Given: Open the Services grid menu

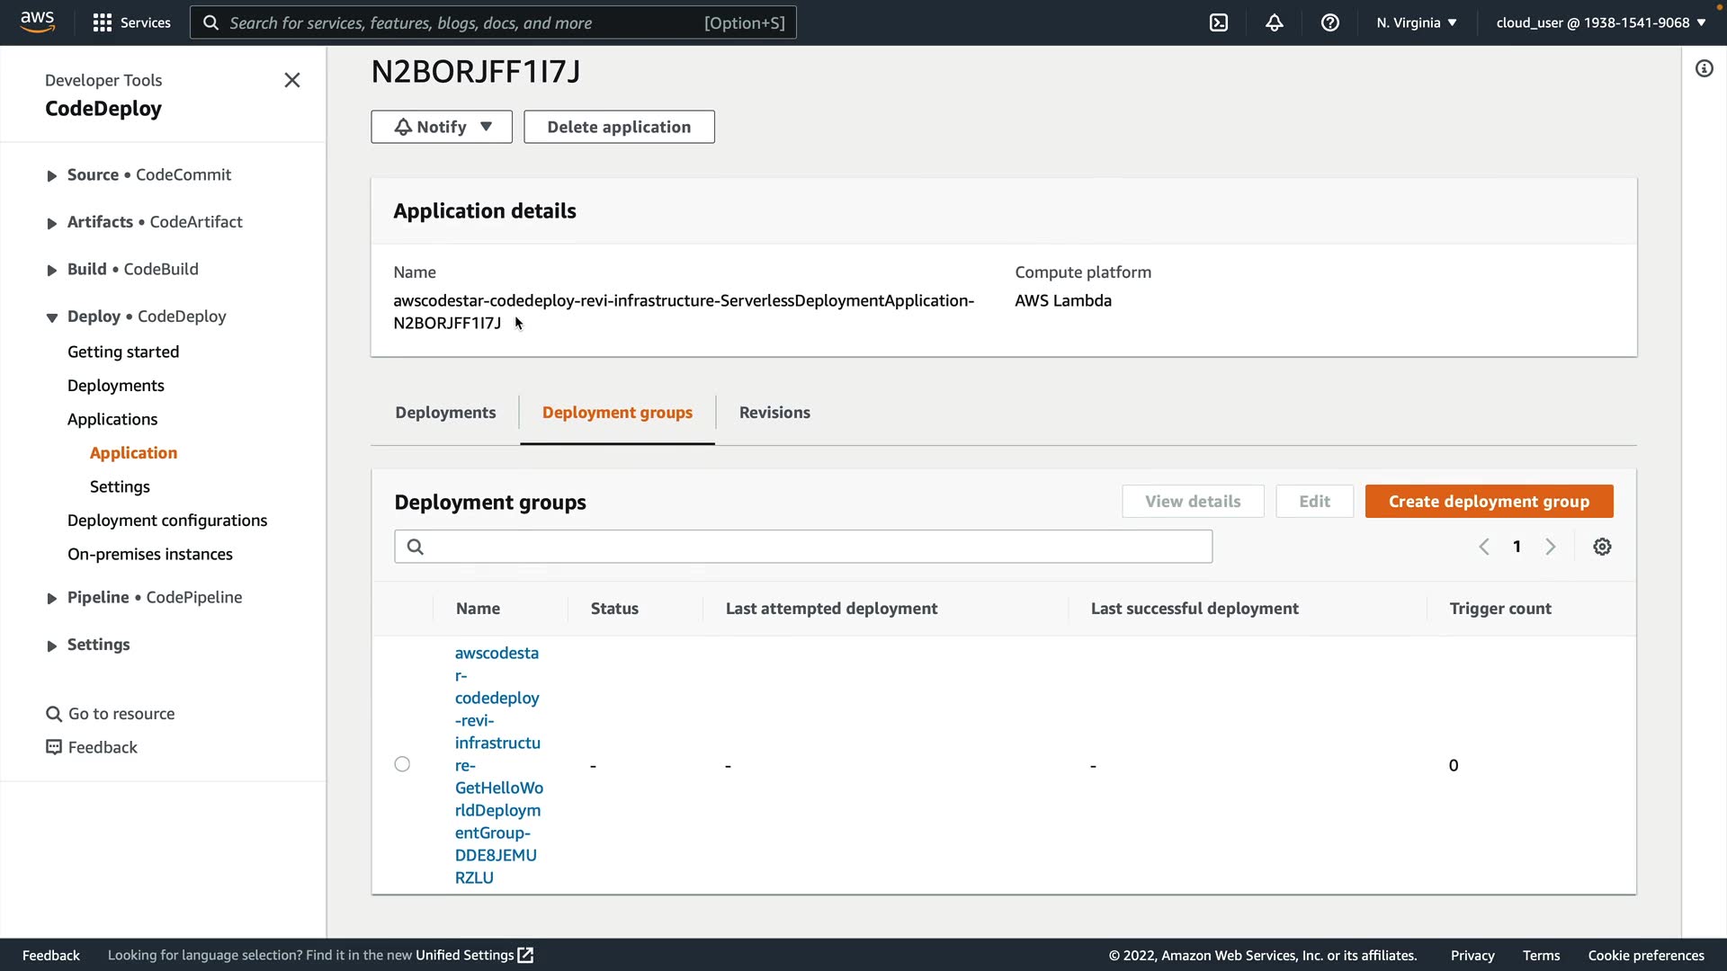Looking at the screenshot, I should pyautogui.click(x=131, y=22).
